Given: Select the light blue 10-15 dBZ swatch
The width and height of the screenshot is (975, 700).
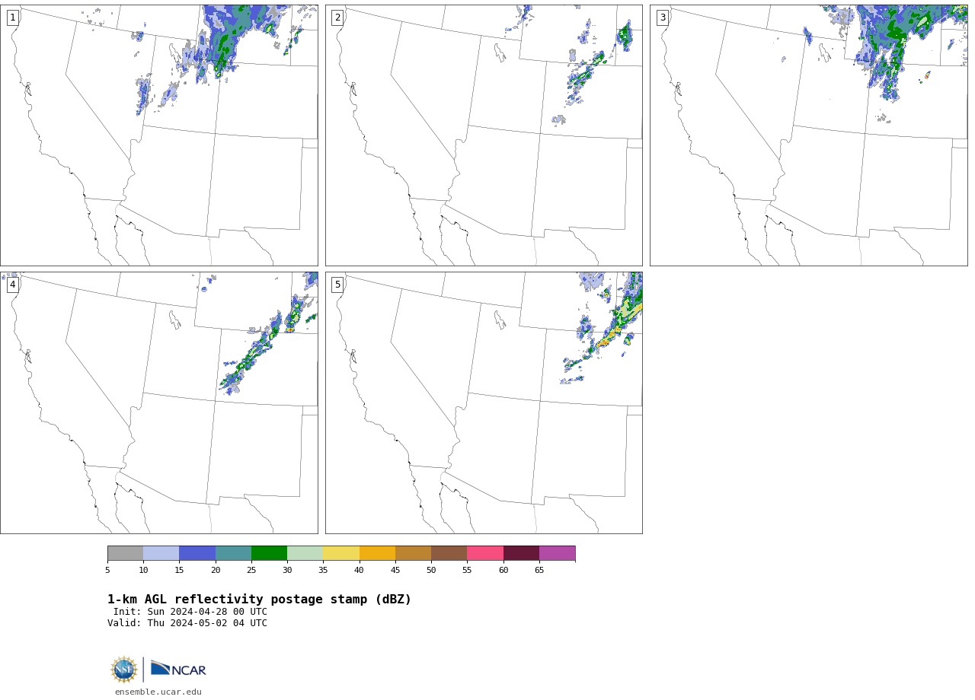Looking at the screenshot, I should [161, 553].
